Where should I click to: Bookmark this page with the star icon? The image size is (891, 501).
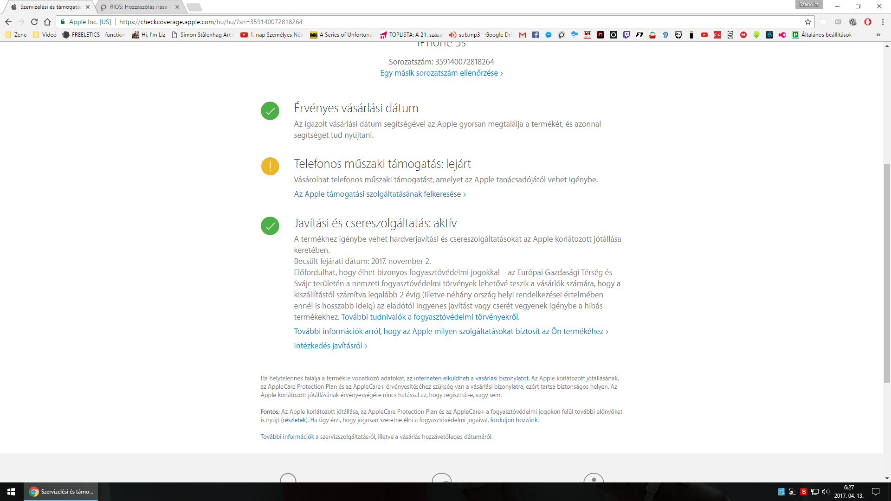[x=808, y=22]
